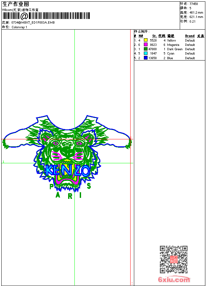The width and height of the screenshot is (206, 286).
Task: Click the Wilcom(汇京) studio name text
Action: coord(20,10)
